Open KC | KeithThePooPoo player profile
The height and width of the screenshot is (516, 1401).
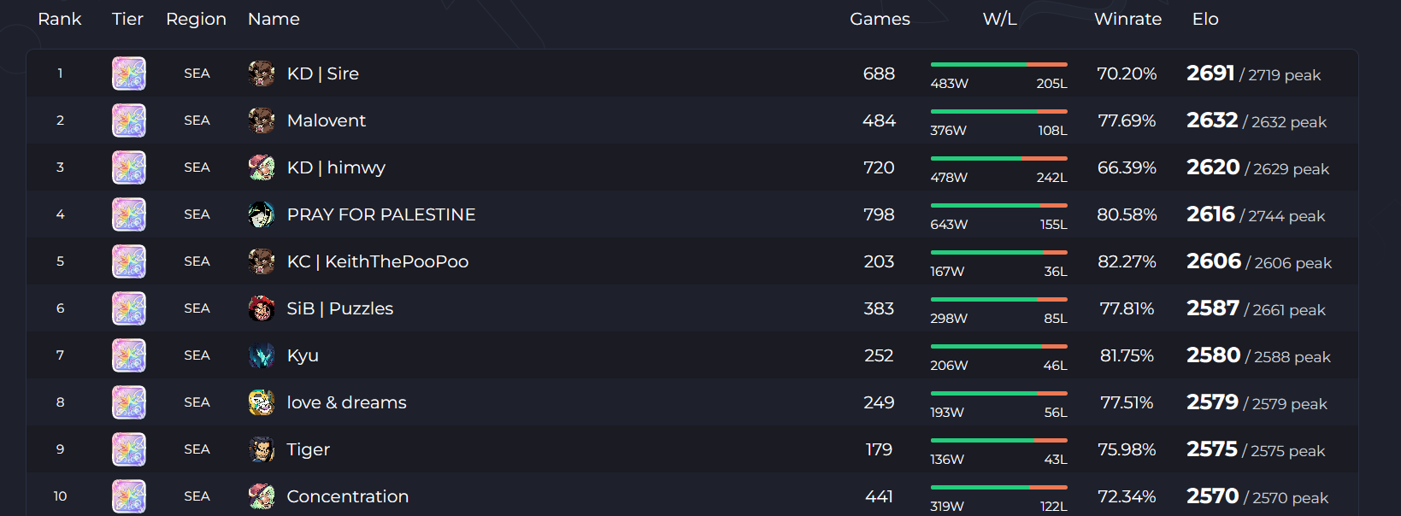pyautogui.click(x=378, y=261)
